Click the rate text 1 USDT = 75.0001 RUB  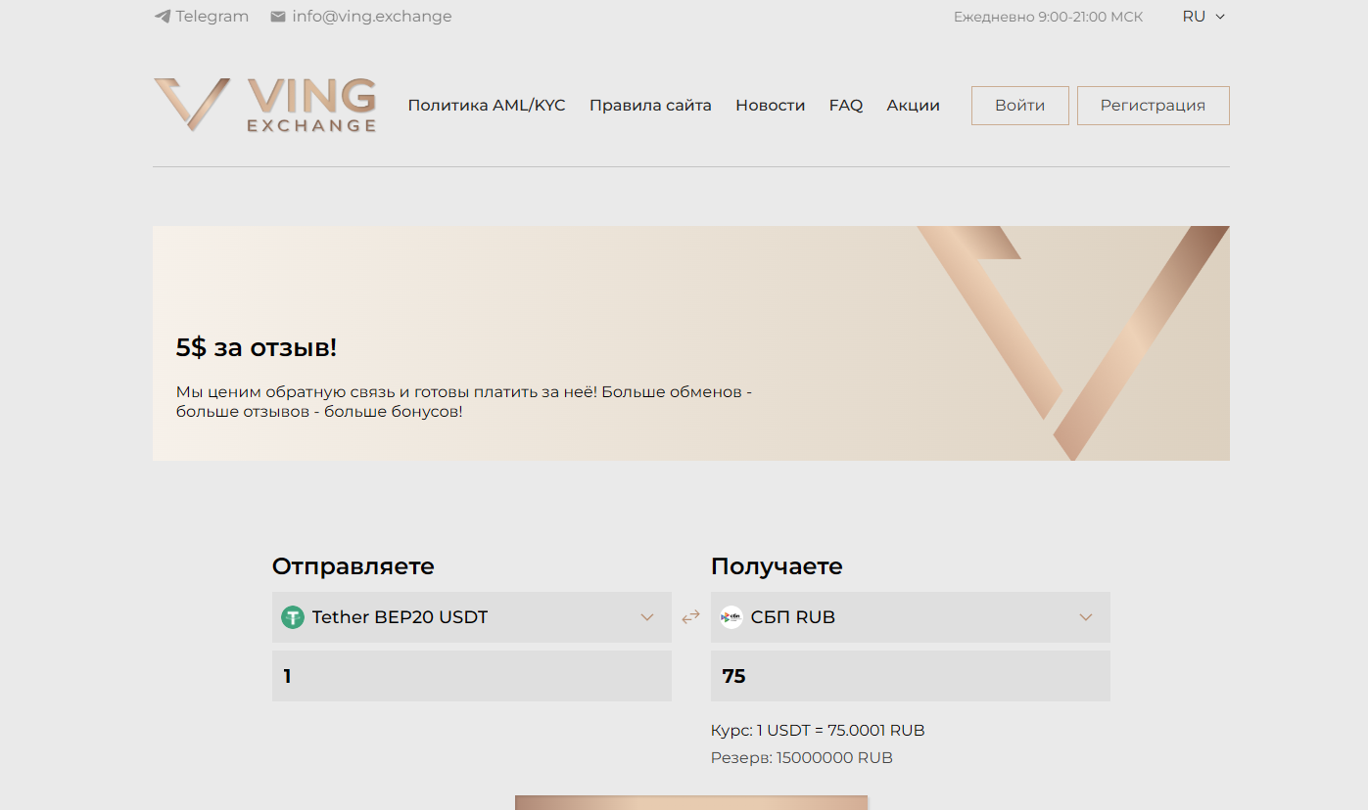click(841, 731)
